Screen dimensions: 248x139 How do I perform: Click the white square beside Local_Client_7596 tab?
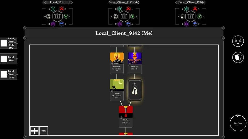pyautogui.click(x=4, y=74)
